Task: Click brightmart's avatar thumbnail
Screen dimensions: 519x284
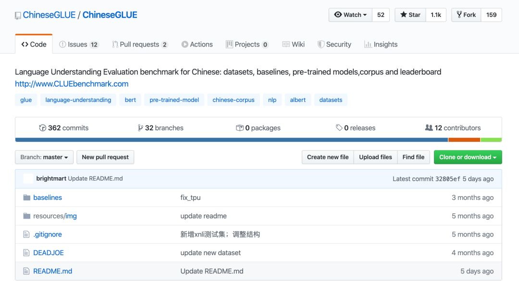Action: [x=28, y=179]
